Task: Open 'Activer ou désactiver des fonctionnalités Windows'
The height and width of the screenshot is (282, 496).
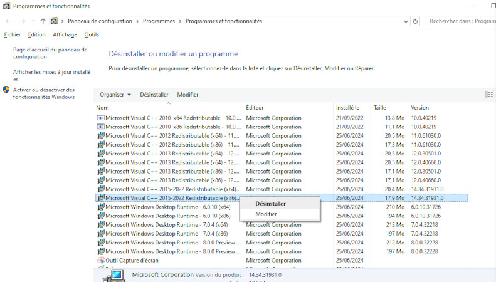Action: 44,93
